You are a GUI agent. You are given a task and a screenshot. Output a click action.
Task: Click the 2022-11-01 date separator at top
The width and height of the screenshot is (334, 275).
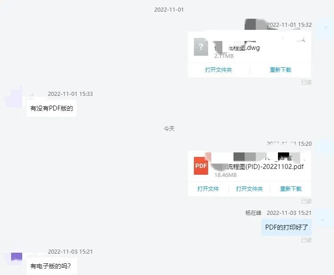[169, 10]
